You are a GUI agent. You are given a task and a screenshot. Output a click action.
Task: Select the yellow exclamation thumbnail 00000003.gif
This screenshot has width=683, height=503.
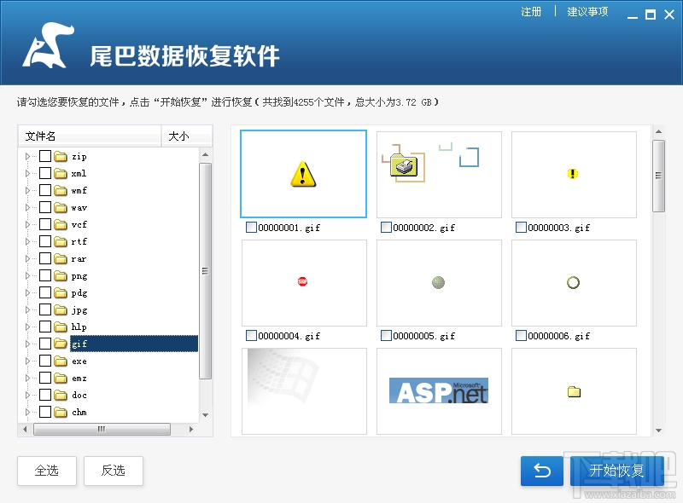pos(574,175)
